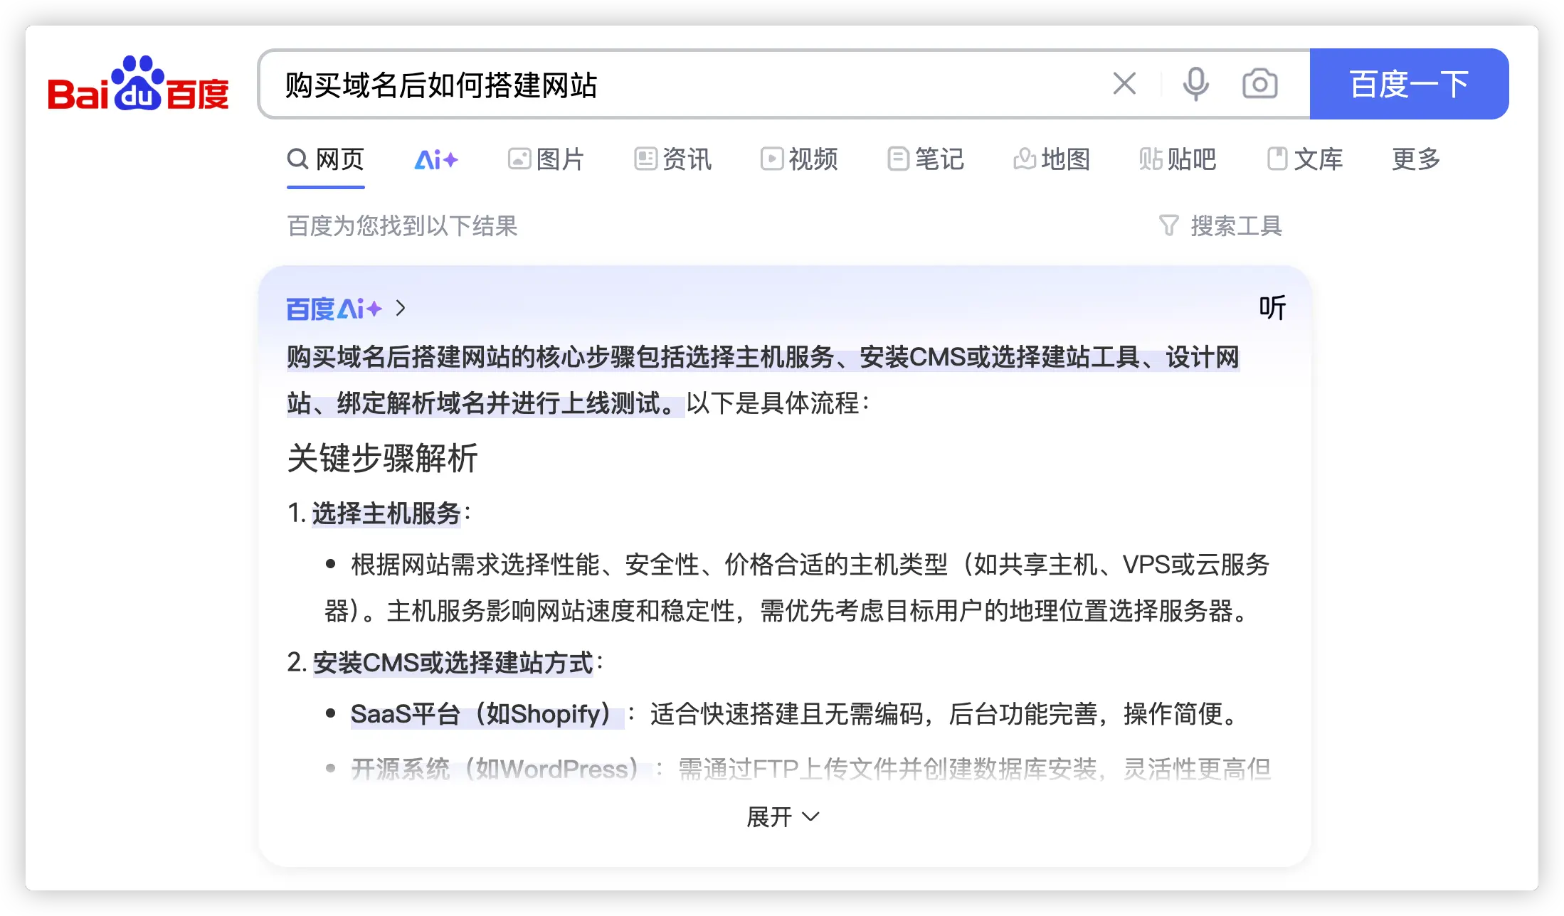Viewport: 1564px width, 916px height.
Task: Open the 更多 menu
Action: pos(1416,159)
